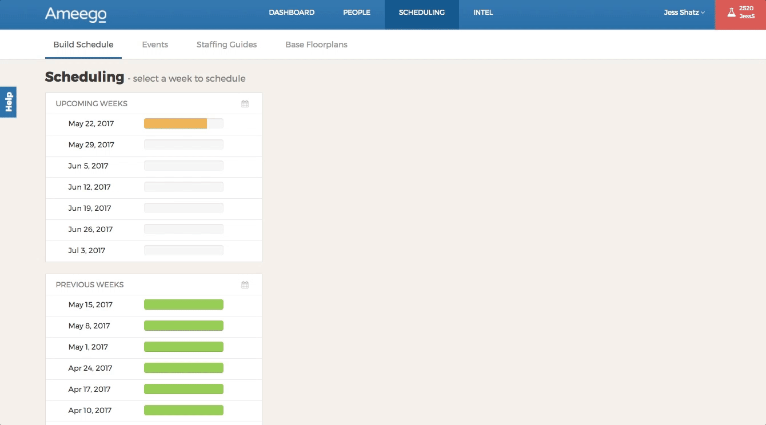Select the week of Jun 12, 2017
766x425 pixels.
154,187
